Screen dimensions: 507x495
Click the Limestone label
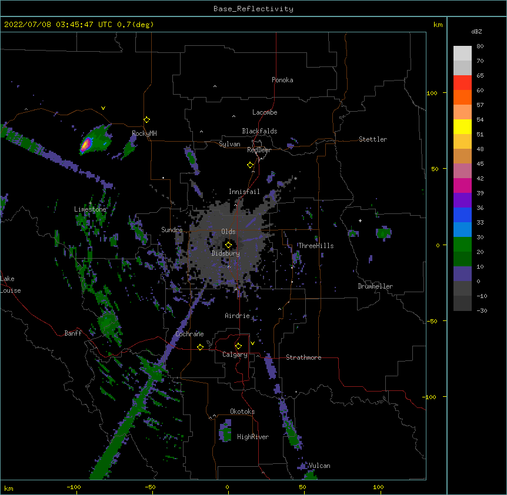coord(90,209)
